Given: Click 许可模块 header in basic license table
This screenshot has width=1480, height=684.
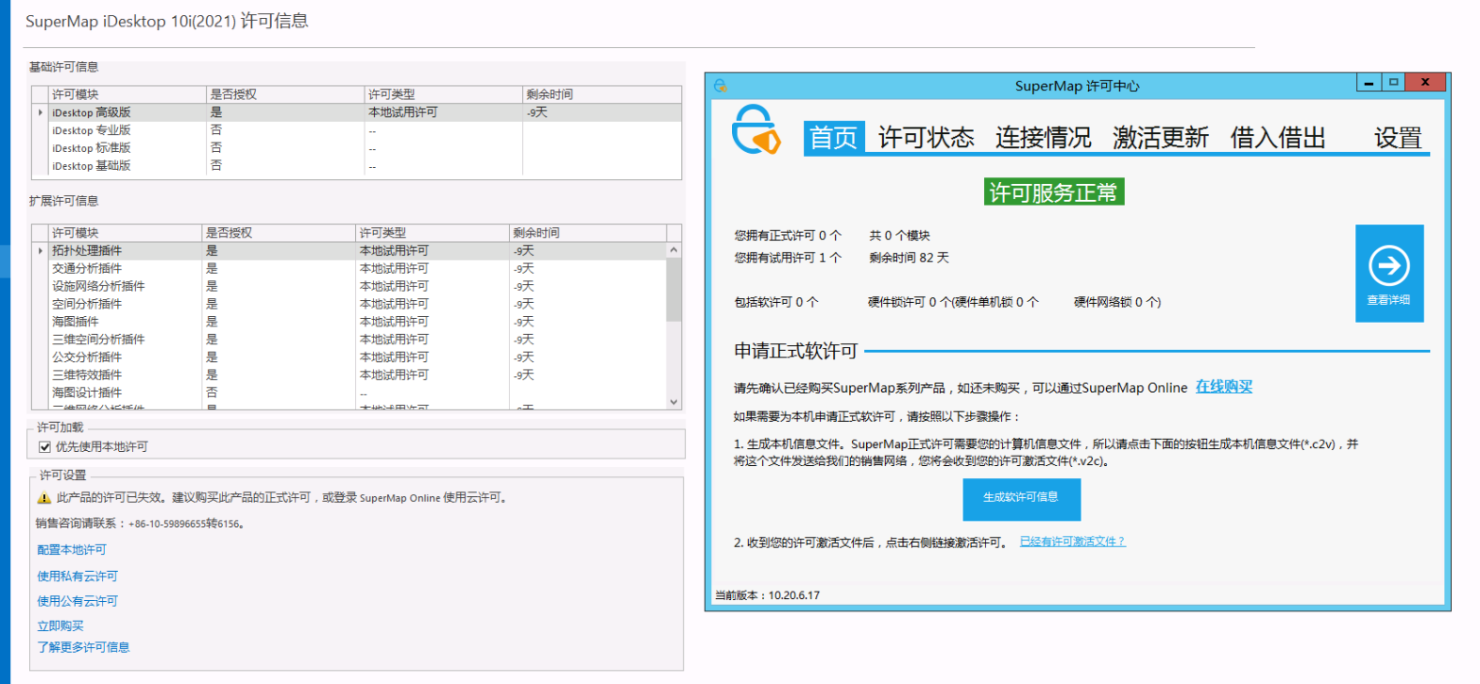Looking at the screenshot, I should click(x=128, y=94).
